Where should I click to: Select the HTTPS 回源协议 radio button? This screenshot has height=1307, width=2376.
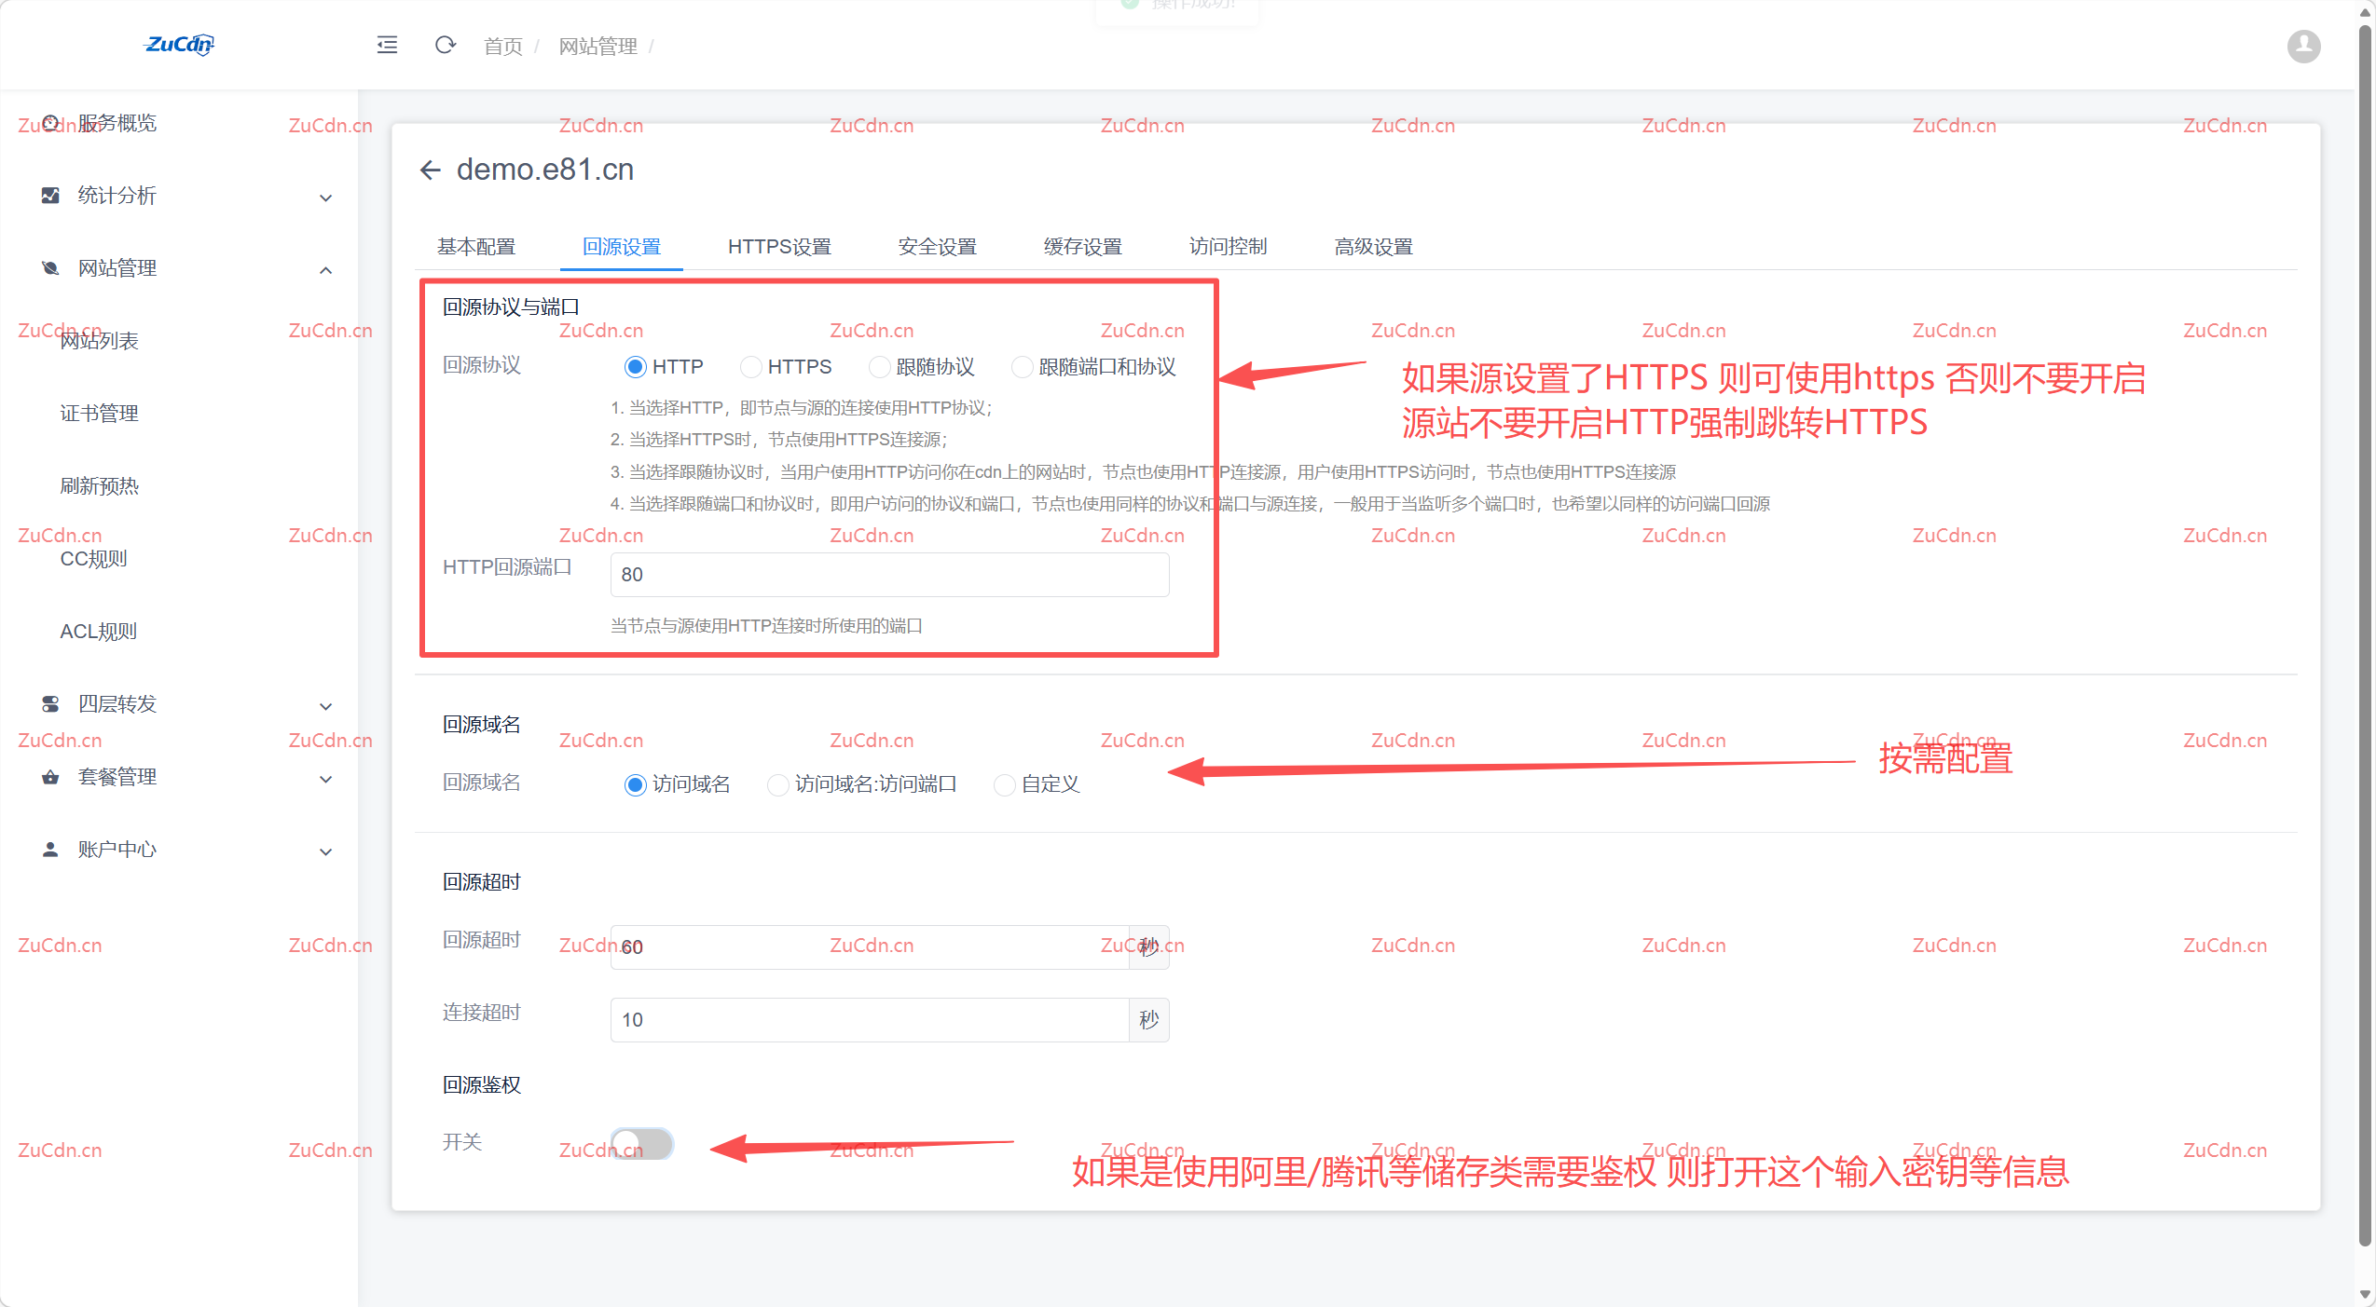click(x=750, y=367)
